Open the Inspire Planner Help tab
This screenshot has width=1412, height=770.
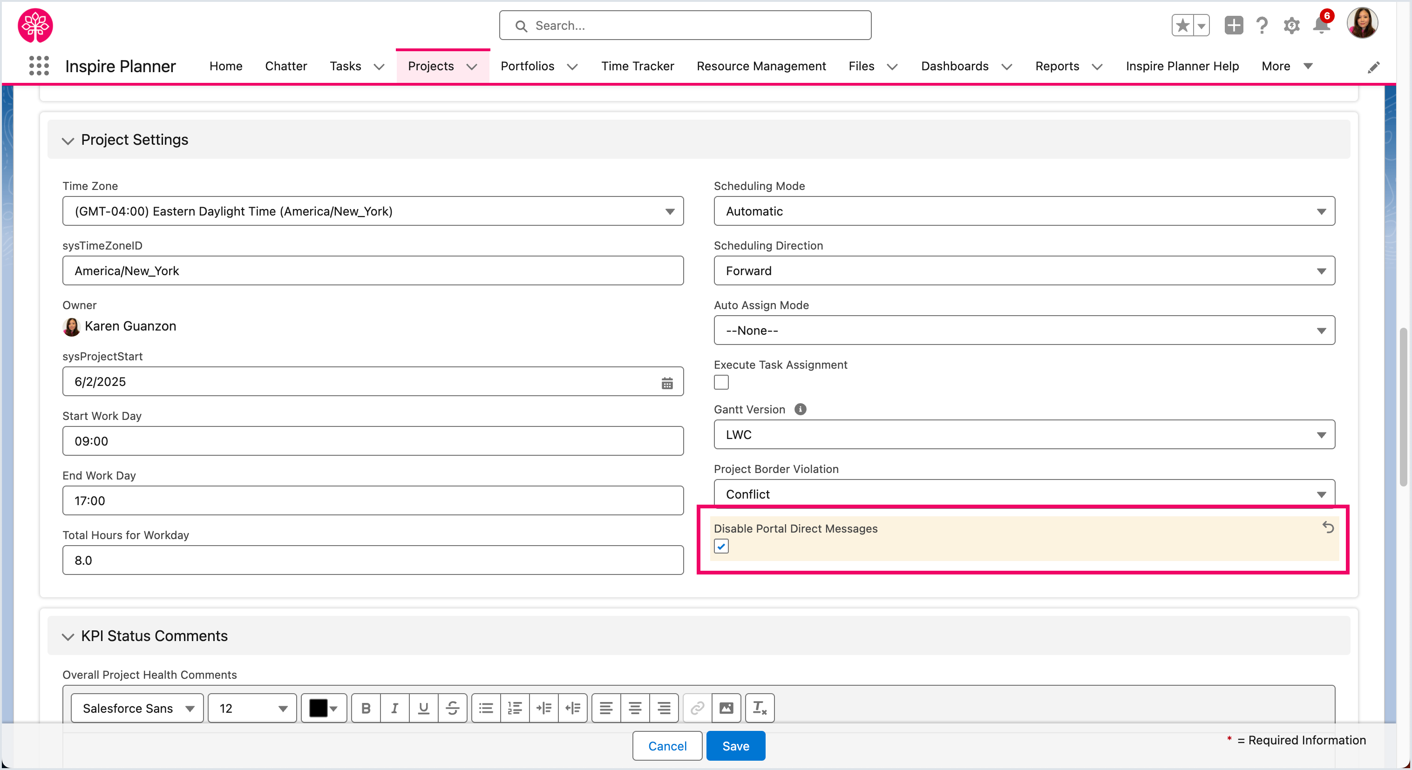[1182, 66]
